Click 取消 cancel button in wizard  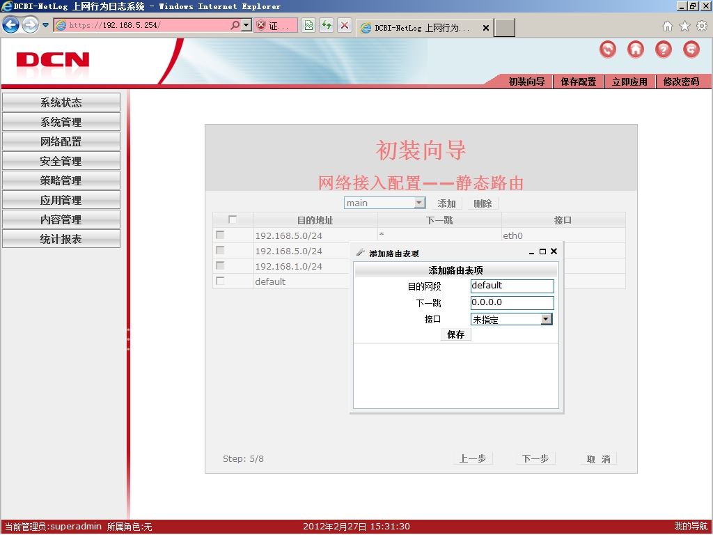pos(598,459)
